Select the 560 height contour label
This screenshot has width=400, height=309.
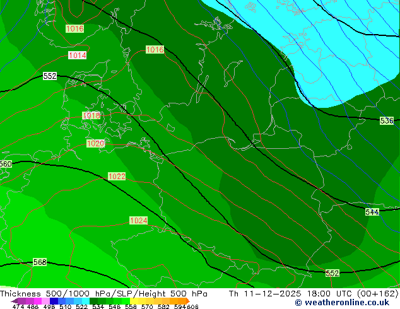pos(6,164)
